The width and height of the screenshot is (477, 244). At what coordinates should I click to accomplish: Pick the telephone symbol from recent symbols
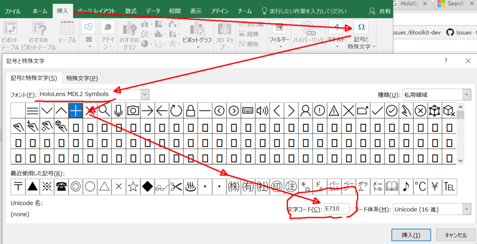(61, 187)
